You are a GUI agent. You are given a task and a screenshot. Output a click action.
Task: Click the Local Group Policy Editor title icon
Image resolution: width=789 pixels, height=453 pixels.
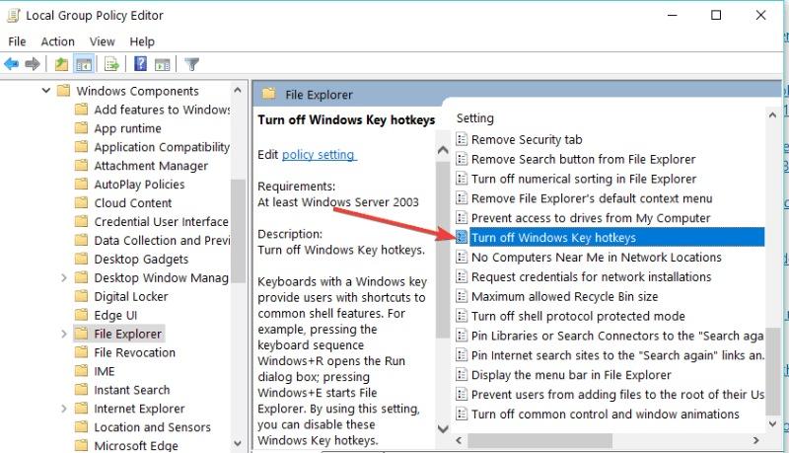(14, 16)
